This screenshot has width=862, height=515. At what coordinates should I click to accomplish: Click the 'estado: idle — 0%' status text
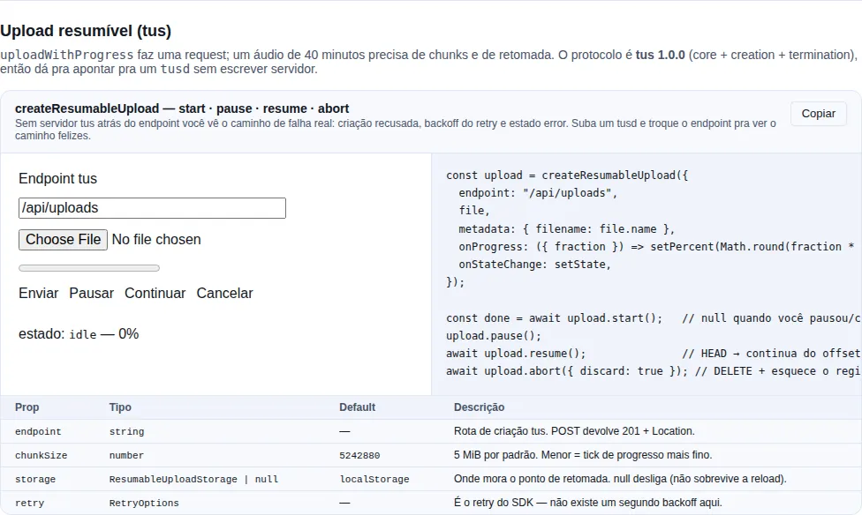79,334
